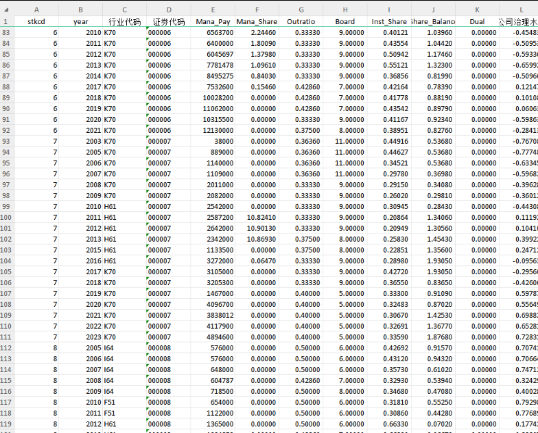
Task: Select cell with Mana_Share 2.24460
Action: coord(257,33)
